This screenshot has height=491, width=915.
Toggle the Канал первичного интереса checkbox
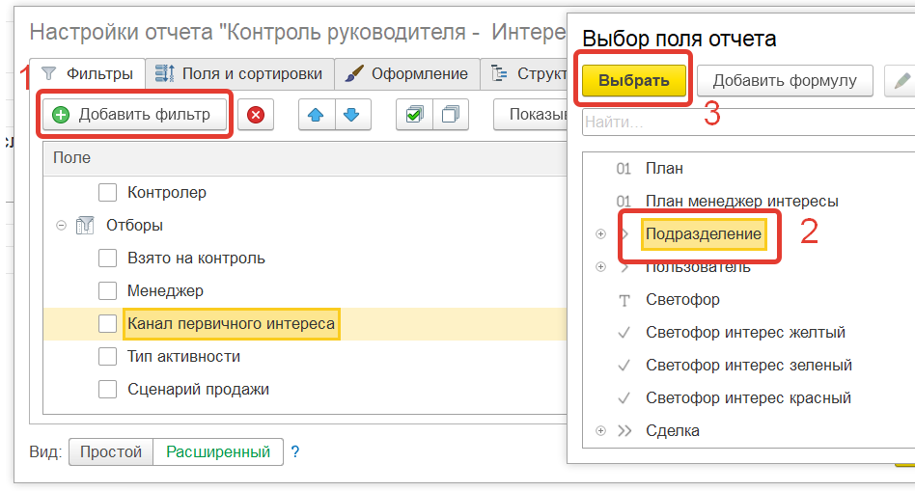coord(108,324)
